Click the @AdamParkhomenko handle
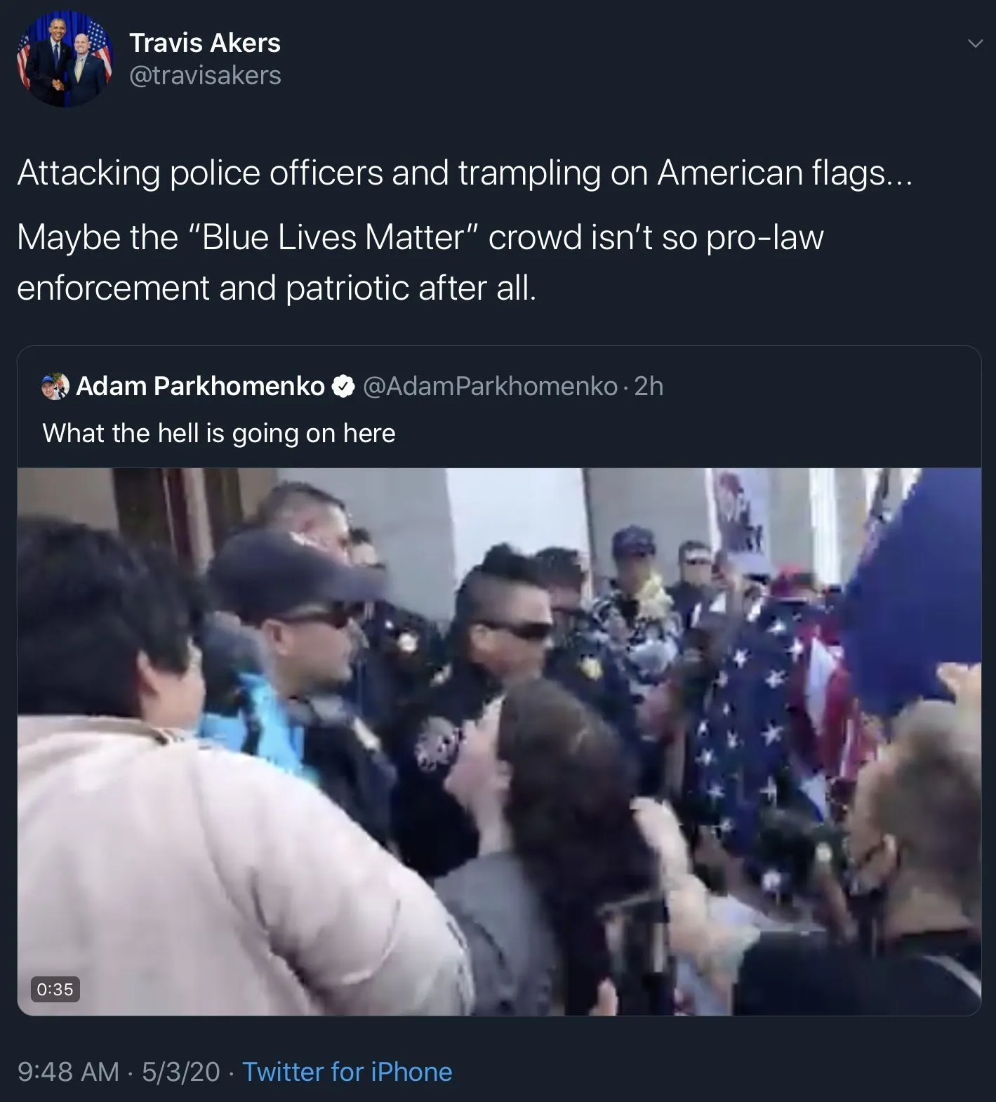Image resolution: width=996 pixels, height=1102 pixels. [x=490, y=386]
